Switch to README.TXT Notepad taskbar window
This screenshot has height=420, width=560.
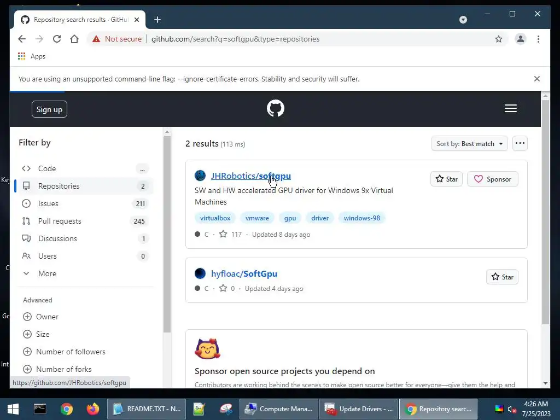147,409
